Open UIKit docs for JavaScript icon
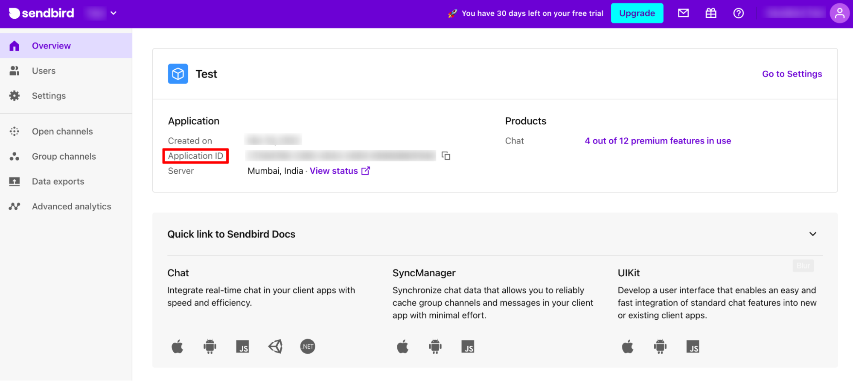Image resolution: width=853 pixels, height=381 pixels. [693, 347]
